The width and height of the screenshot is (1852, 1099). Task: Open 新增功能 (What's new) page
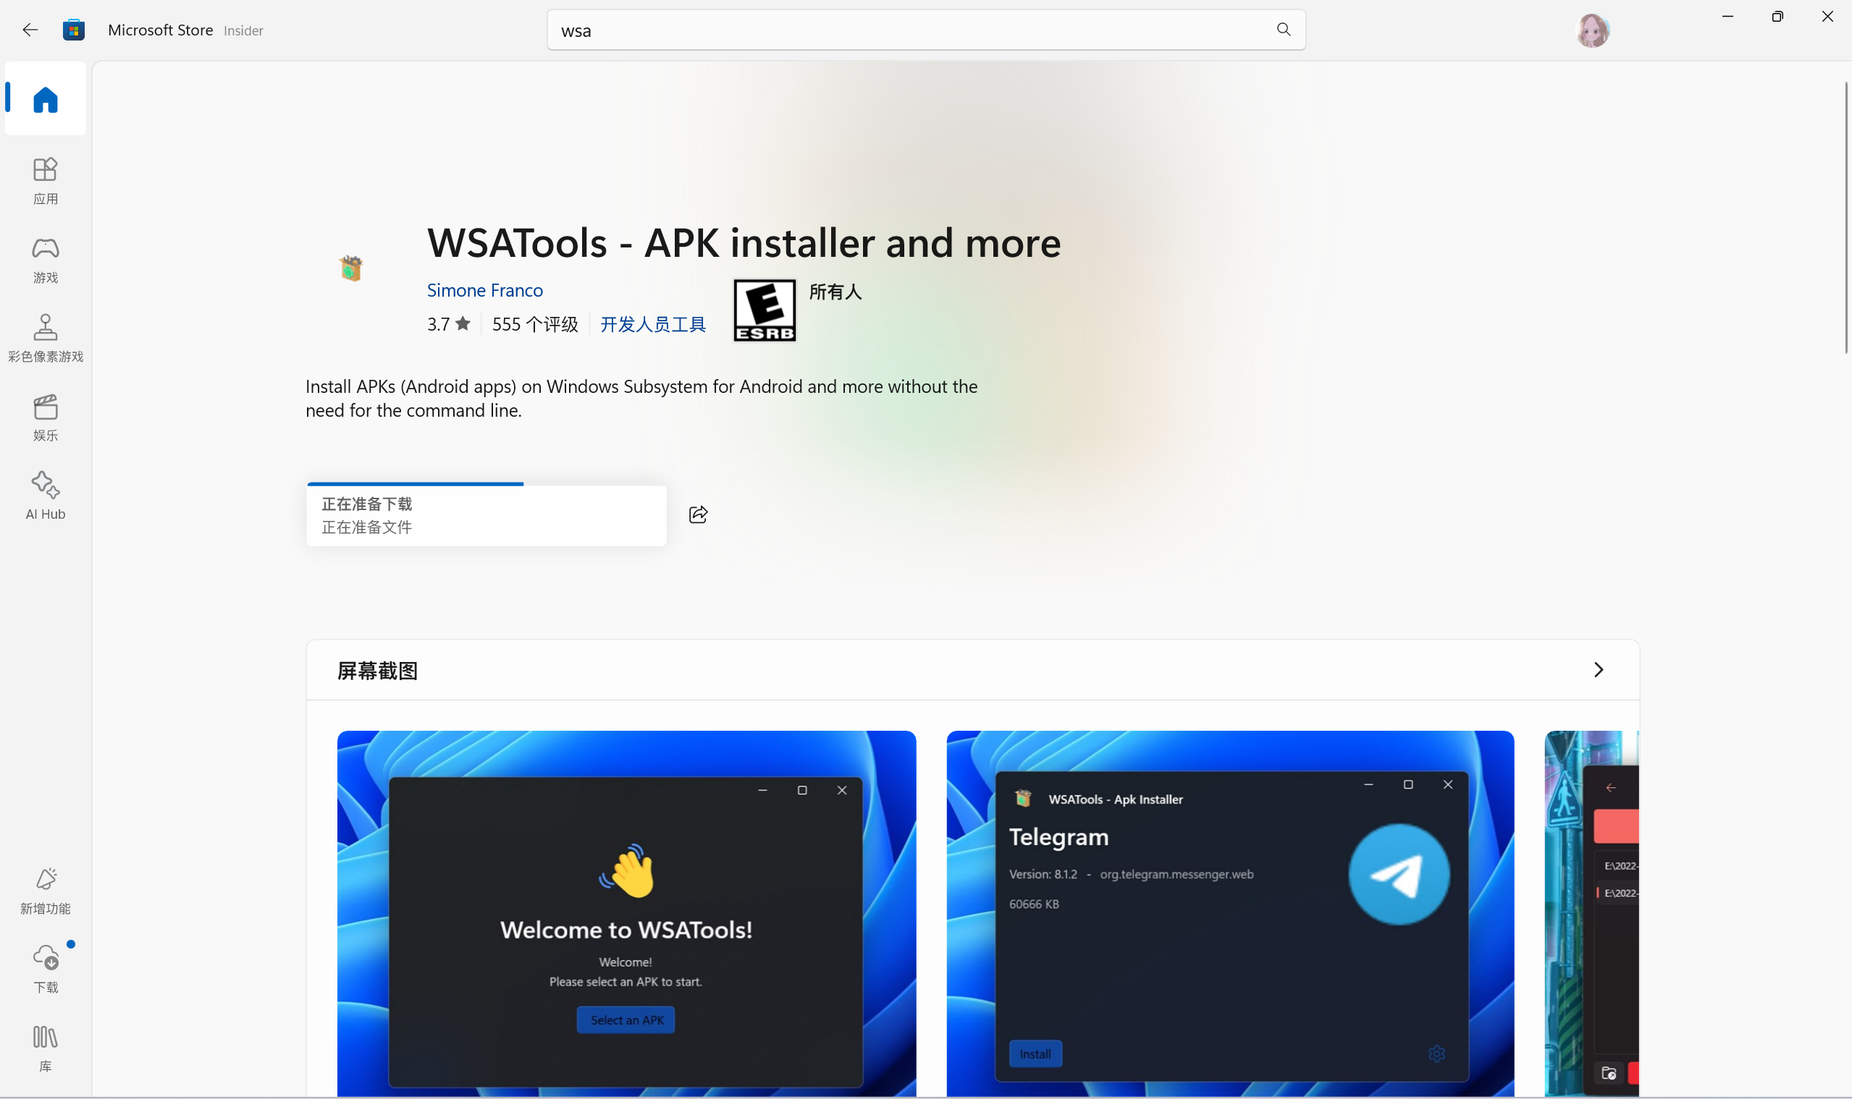pos(45,891)
